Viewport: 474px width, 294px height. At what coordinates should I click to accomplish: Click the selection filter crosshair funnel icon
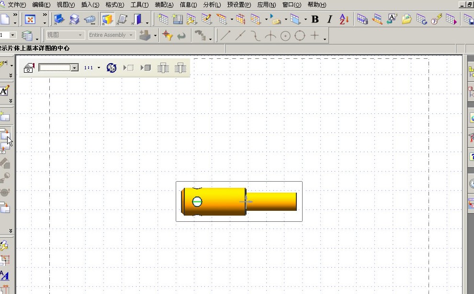[167, 35]
